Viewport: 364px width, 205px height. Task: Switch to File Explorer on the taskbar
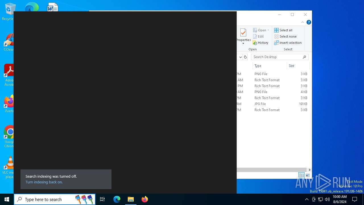click(x=131, y=199)
